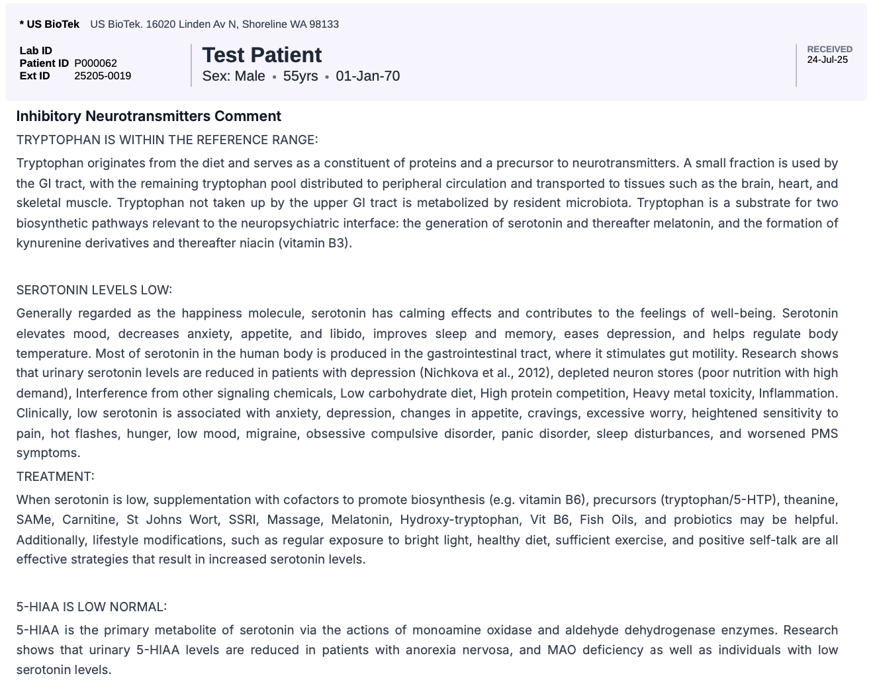Click the SEROTONIN LEVELS LOW heading
Image resolution: width=875 pixels, height=684 pixels.
[x=94, y=290]
